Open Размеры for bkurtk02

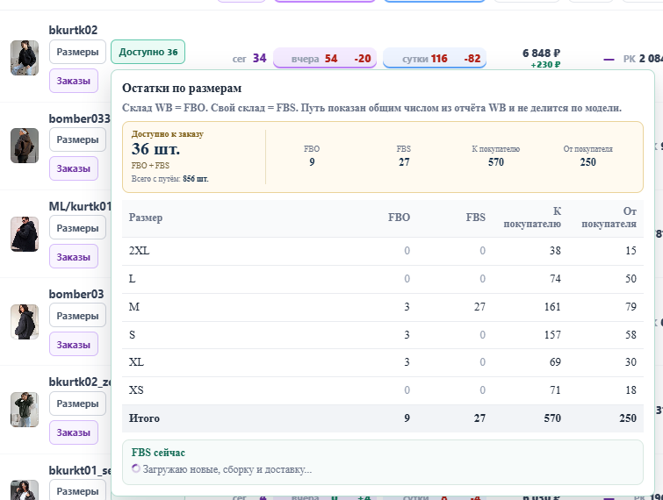pyautogui.click(x=77, y=52)
